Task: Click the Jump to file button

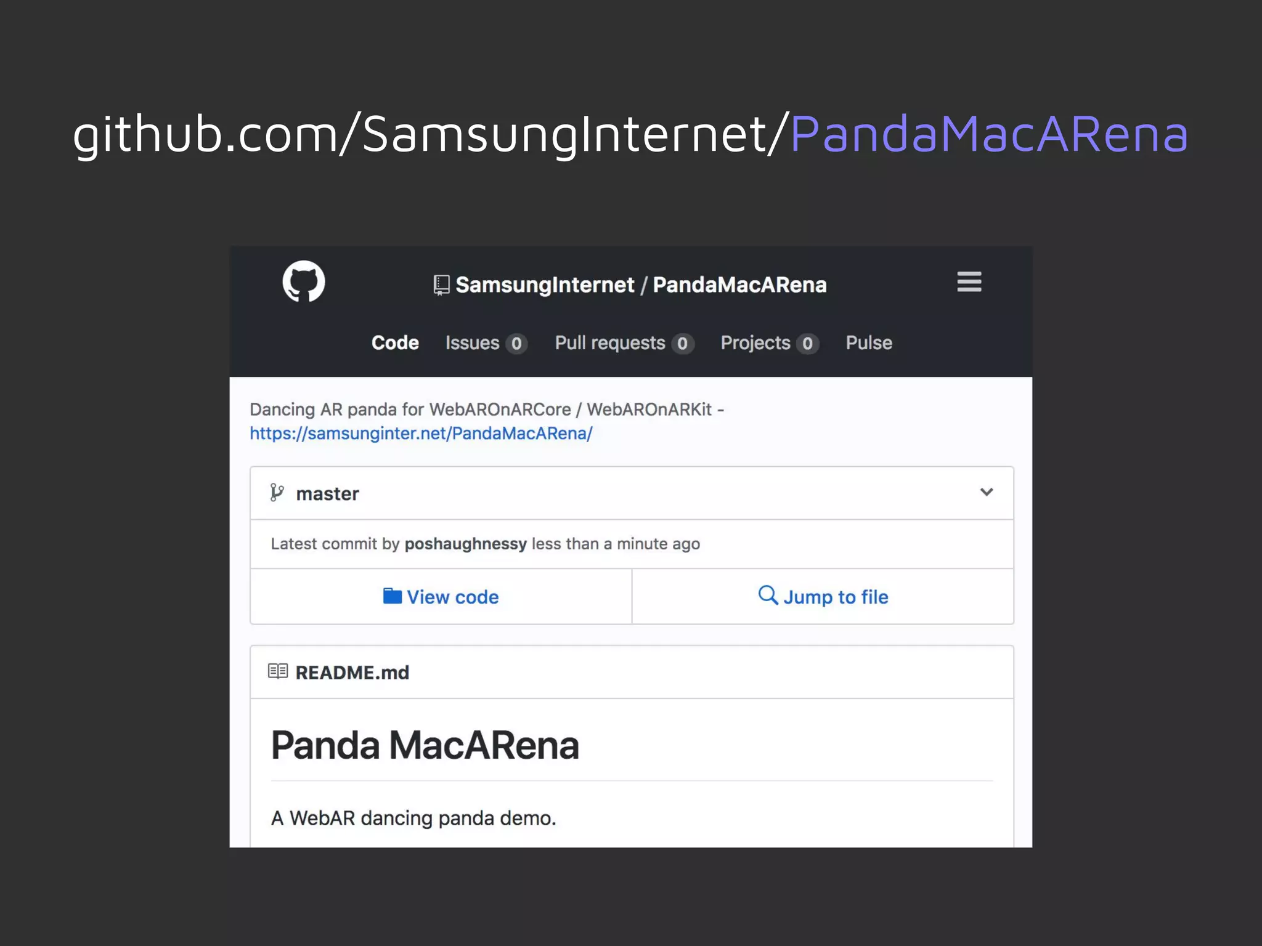Action: pyautogui.click(x=823, y=596)
